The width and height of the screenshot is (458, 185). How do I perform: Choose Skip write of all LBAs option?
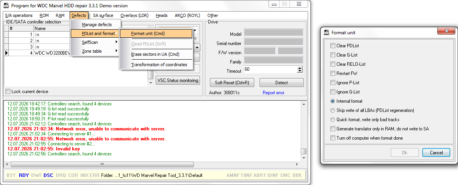[x=332, y=110]
